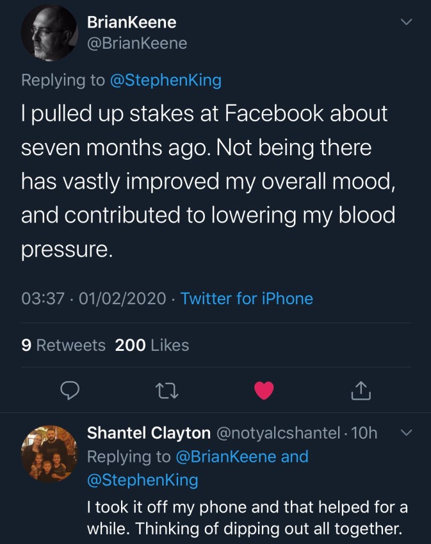The width and height of the screenshot is (431, 544).
Task: Open the 03:37 · 01/02/2020 timestamp
Action: pyautogui.click(x=94, y=298)
